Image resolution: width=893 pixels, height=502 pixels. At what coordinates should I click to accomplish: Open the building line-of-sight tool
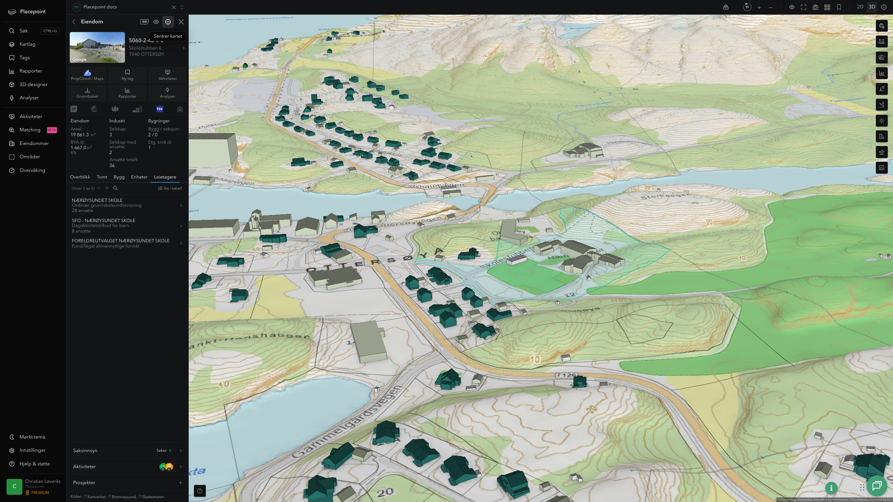click(881, 152)
